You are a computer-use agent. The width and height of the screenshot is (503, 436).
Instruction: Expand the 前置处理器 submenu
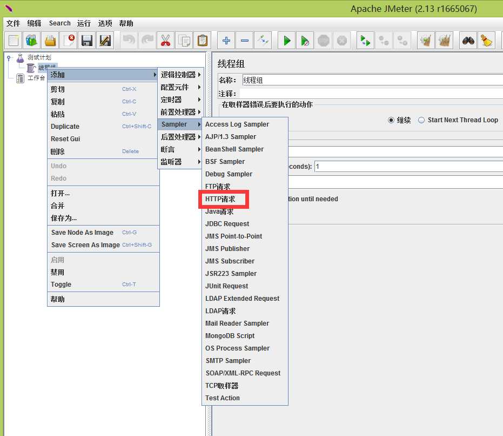click(180, 112)
